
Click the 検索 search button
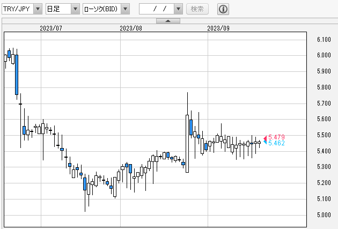coord(197,9)
